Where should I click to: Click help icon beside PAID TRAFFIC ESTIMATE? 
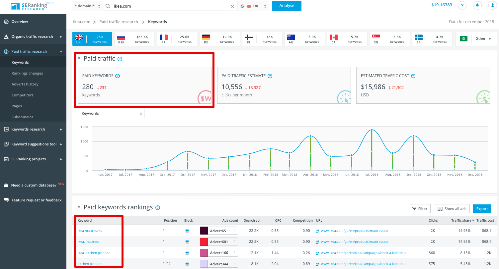point(270,76)
